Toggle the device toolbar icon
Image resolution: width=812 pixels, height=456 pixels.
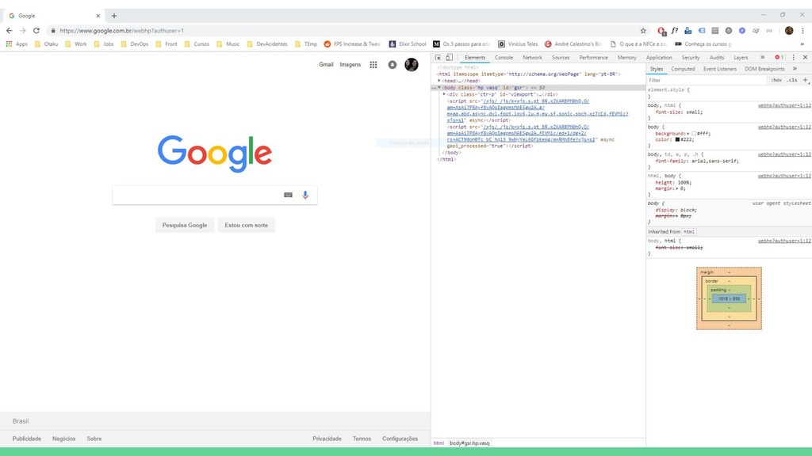point(449,57)
